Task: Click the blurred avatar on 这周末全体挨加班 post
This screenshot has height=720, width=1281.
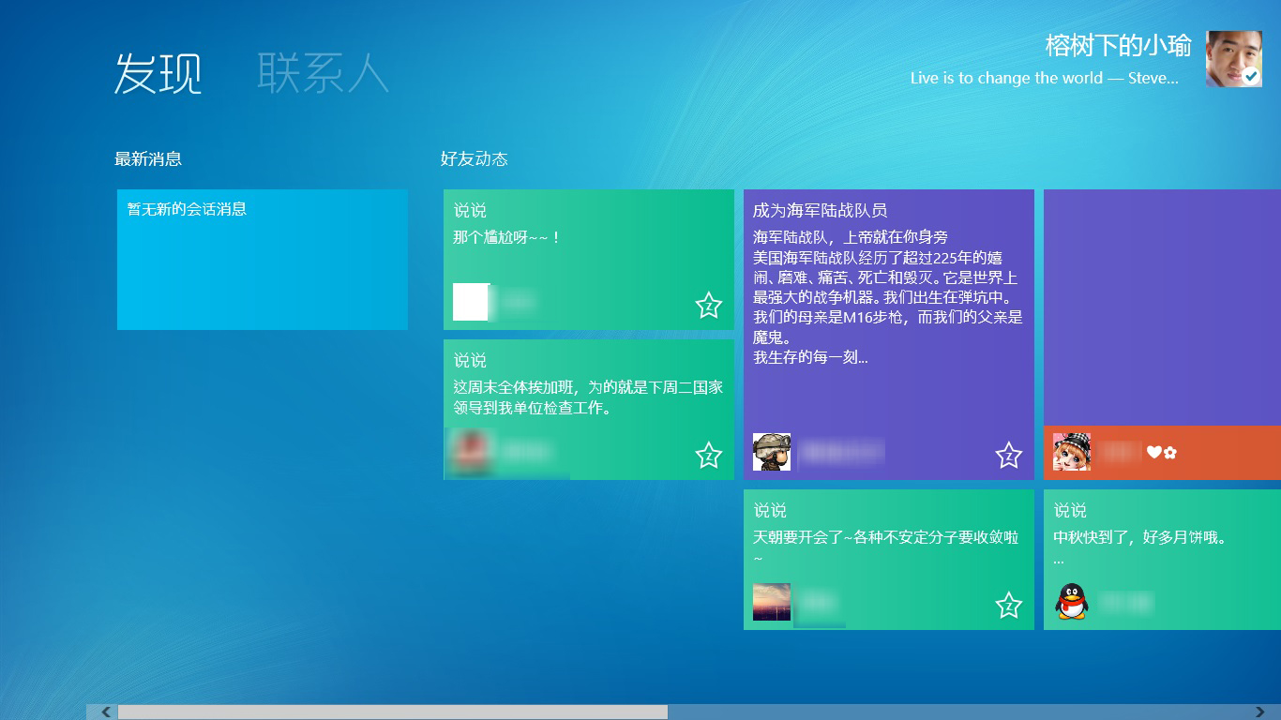Action: coord(472,452)
